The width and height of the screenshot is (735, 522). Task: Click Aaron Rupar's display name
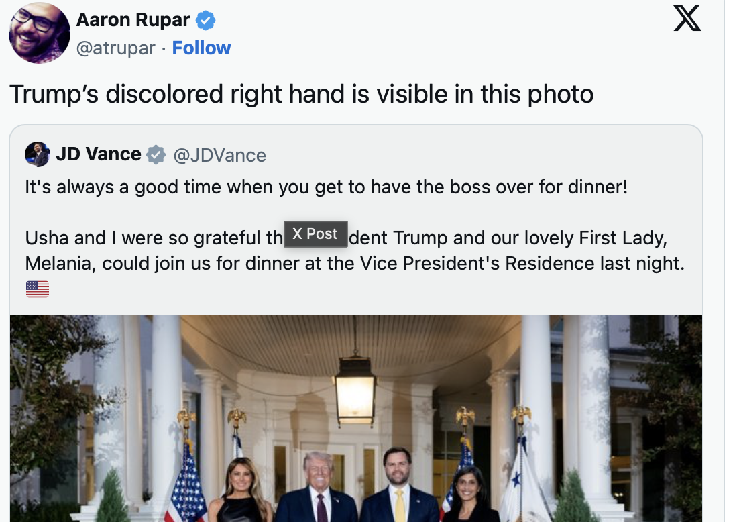pyautogui.click(x=132, y=19)
